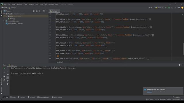
Task: Click Update link in PyCharm notification
Action: pos(149,92)
